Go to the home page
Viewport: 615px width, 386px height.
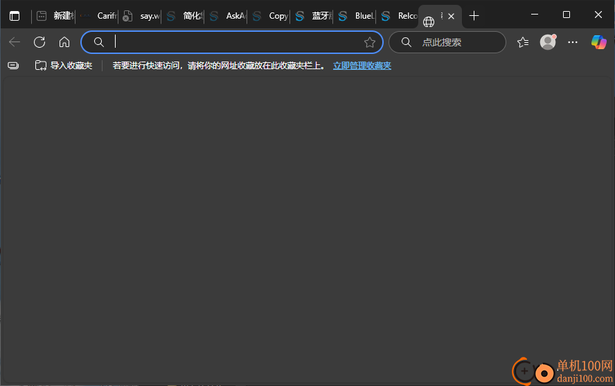64,42
